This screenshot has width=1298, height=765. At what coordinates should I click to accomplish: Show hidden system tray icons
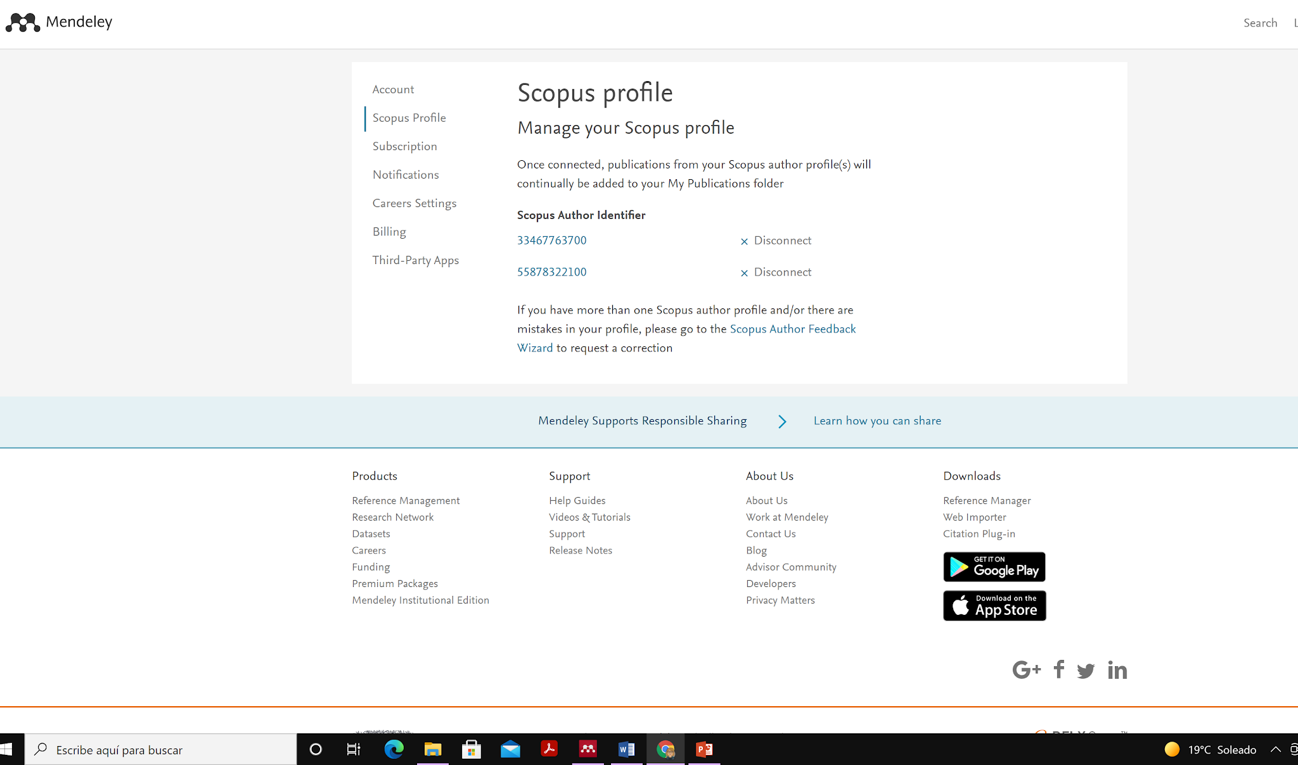point(1275,750)
